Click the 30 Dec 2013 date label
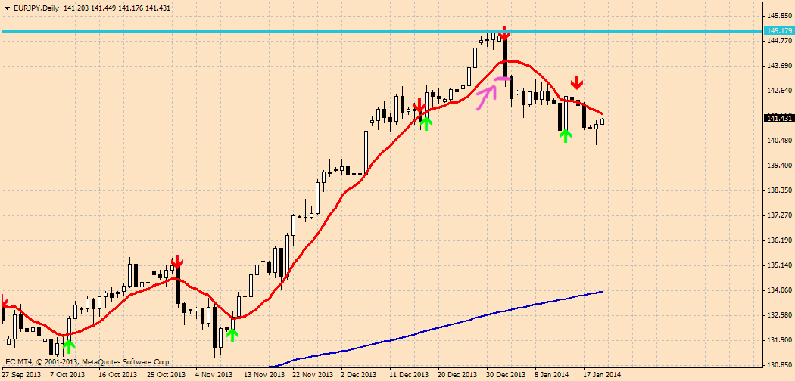This screenshot has height=381, width=795. [x=506, y=375]
